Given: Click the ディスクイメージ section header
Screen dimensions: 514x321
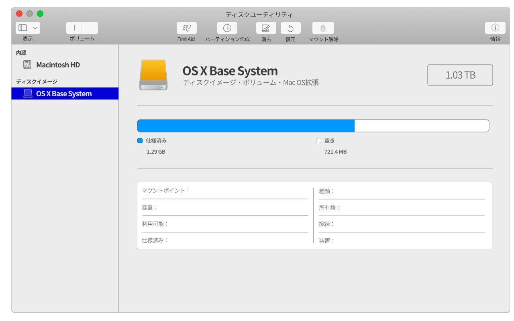Looking at the screenshot, I should [37, 81].
